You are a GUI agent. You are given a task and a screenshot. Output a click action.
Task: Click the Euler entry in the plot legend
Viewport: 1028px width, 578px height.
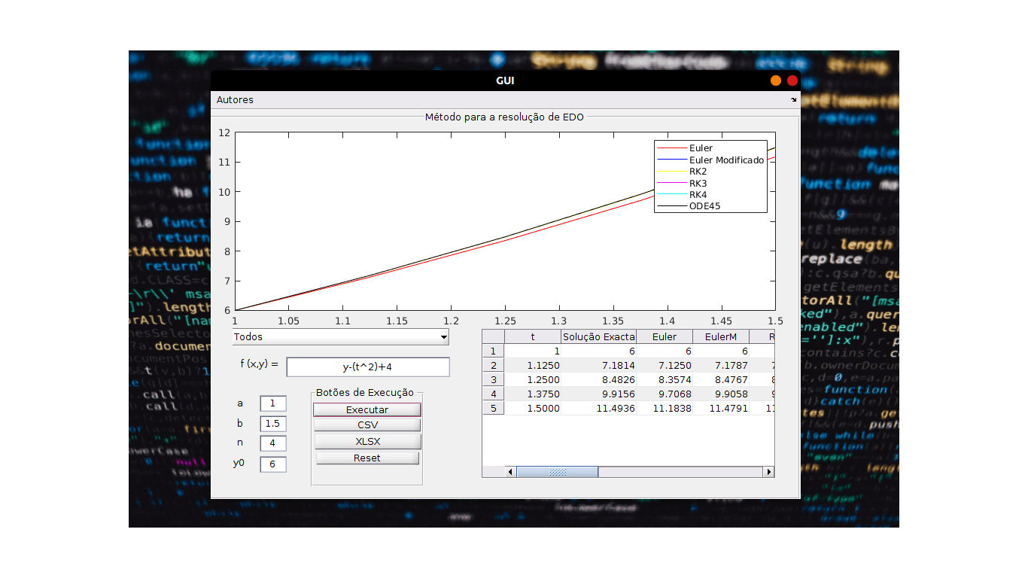pyautogui.click(x=699, y=149)
